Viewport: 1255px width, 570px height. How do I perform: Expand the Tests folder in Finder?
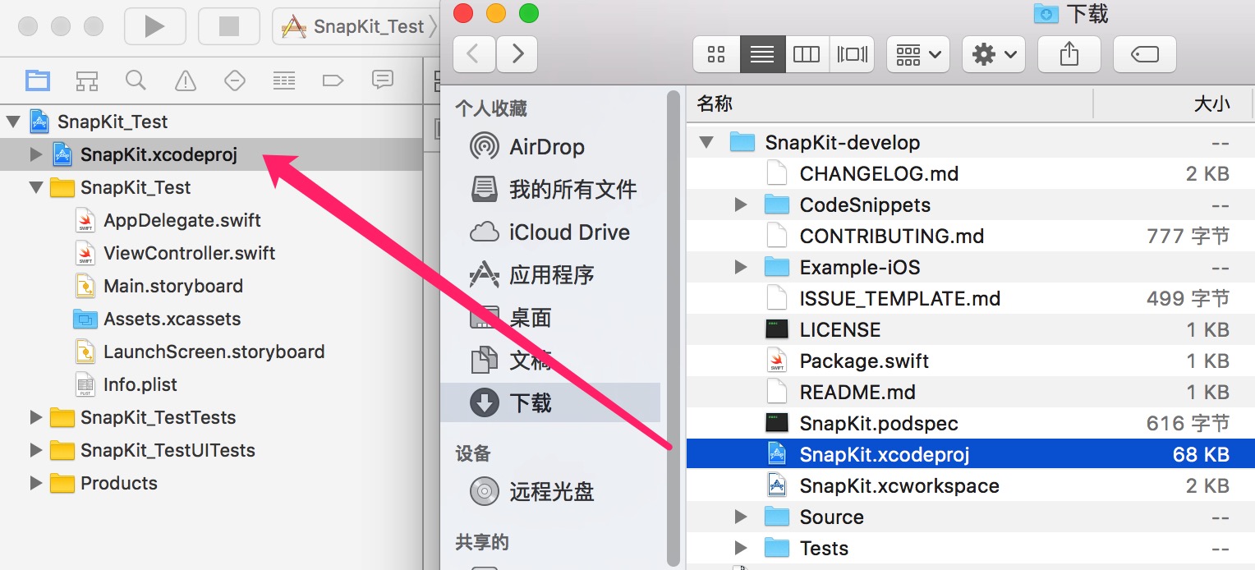click(741, 548)
